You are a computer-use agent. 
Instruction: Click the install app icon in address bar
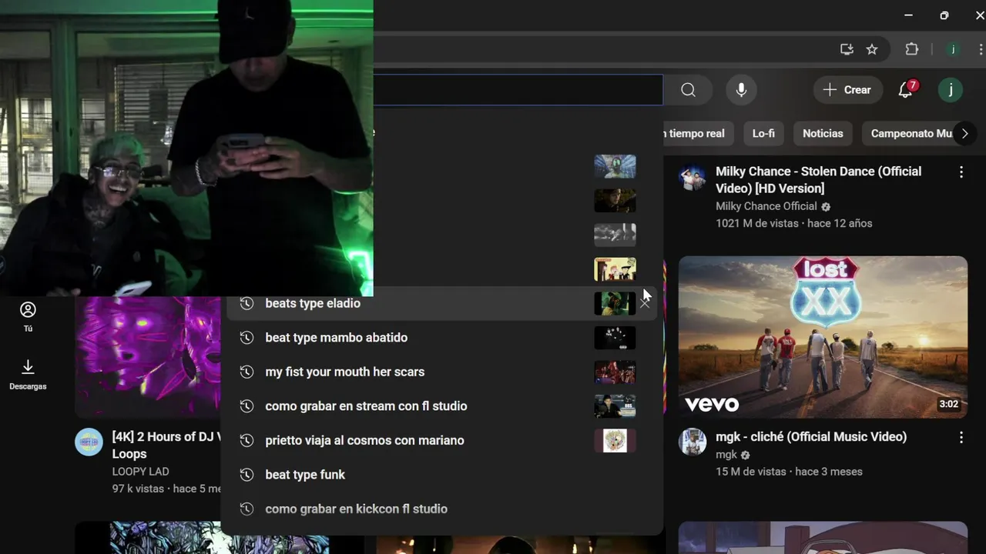coord(847,49)
